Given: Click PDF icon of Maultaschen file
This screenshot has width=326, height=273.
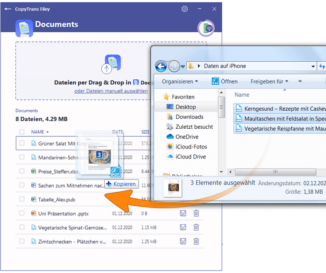Looking at the screenshot, I should pos(239,119).
